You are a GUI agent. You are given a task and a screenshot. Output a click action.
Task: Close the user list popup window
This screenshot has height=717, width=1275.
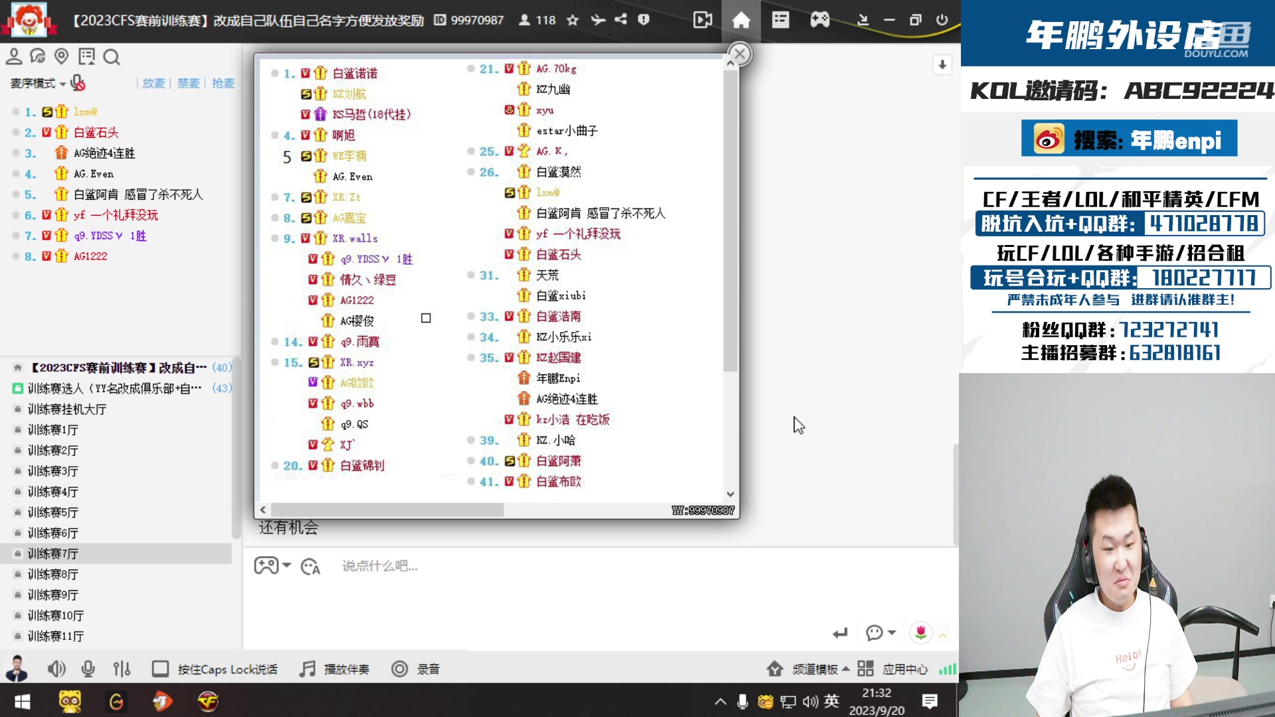click(740, 54)
